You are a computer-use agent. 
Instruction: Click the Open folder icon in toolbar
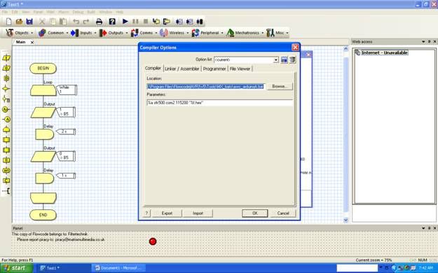coord(19,22)
